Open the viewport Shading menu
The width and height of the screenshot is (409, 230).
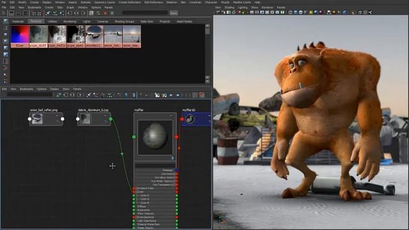tap(229, 8)
